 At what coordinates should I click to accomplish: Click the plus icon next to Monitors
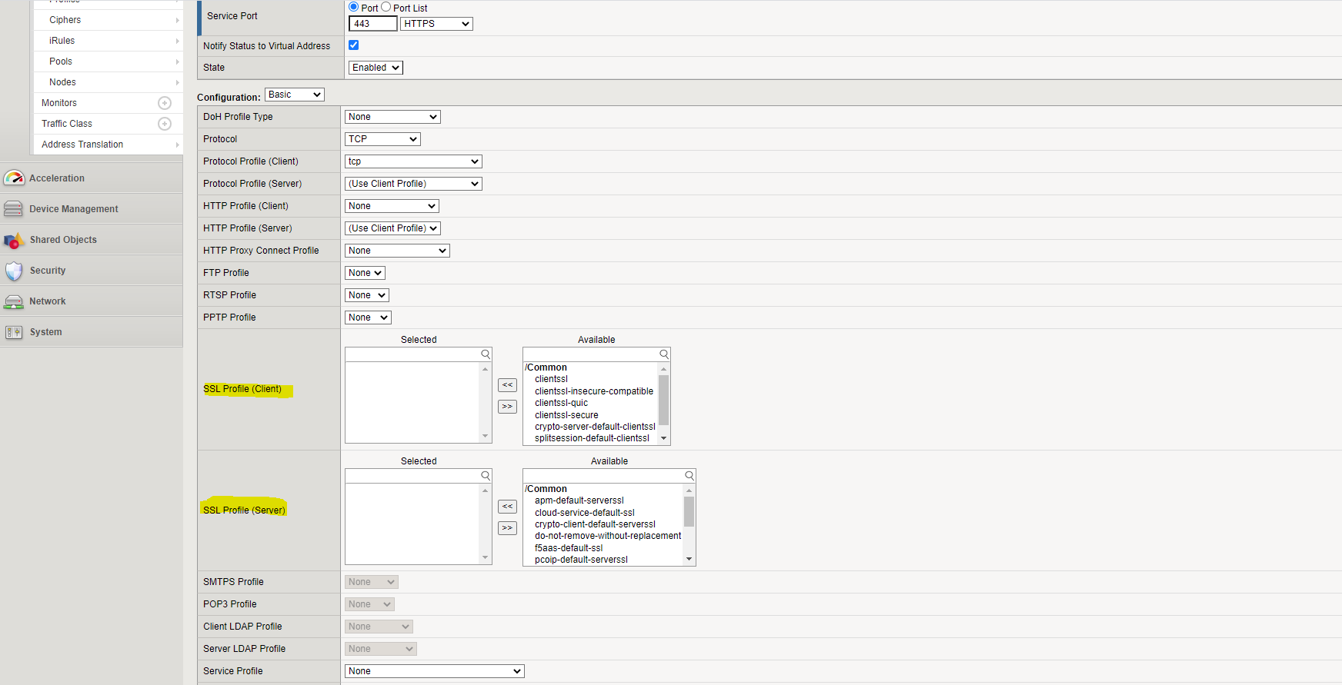(164, 103)
